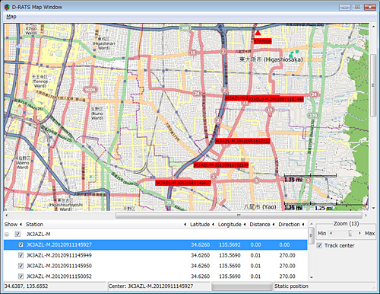380x294 pixels.
Task: Click the Zoom level slider handle
Action: click(x=350, y=233)
